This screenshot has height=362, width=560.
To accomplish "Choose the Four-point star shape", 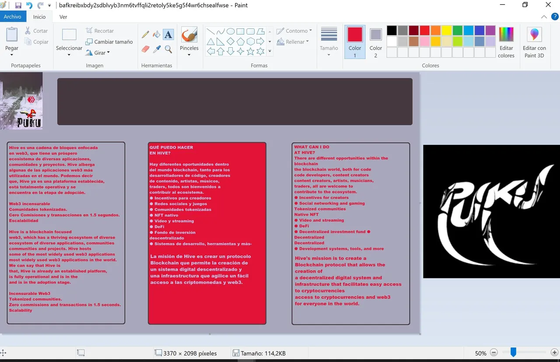I will point(241,52).
